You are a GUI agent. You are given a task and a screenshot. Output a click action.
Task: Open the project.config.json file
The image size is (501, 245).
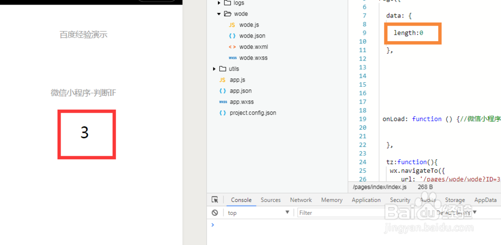(253, 113)
